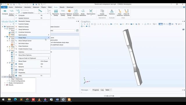Switch to Results ribbon tab
Image resolution: width=186 pixels, height=105 pixels.
pyautogui.click(x=62, y=7)
